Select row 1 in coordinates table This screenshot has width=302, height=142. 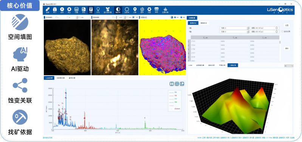(234, 41)
